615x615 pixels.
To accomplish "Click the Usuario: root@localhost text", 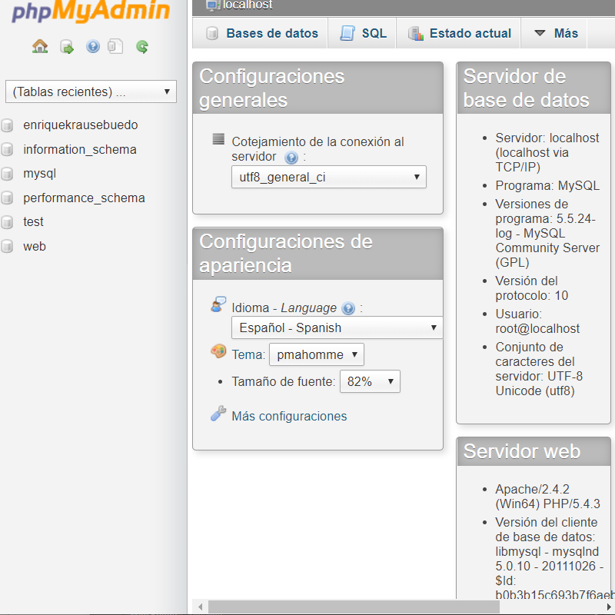I will coord(537,321).
